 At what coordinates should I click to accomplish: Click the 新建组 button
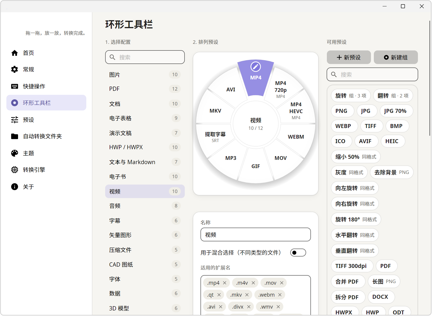396,57
